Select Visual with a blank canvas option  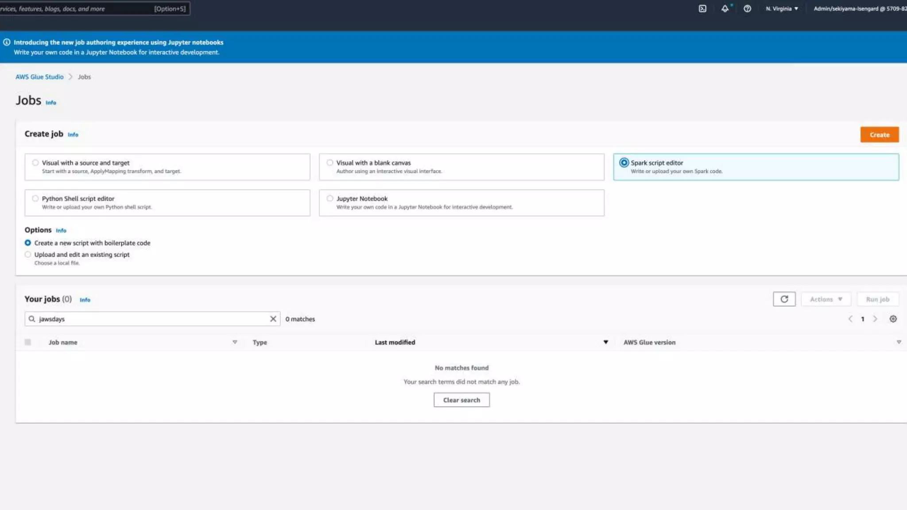(x=330, y=162)
